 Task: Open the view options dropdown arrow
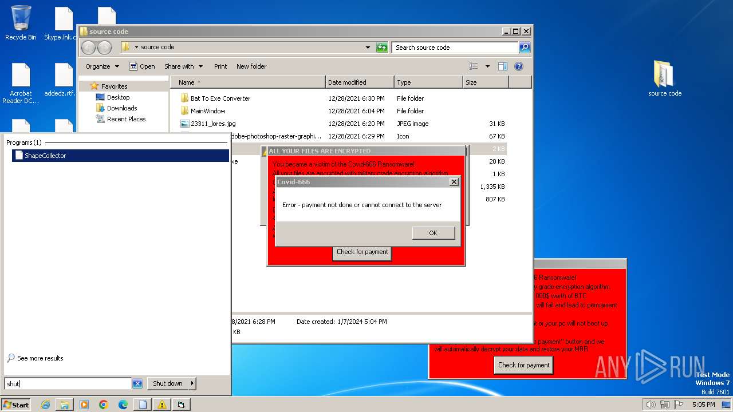coord(487,66)
